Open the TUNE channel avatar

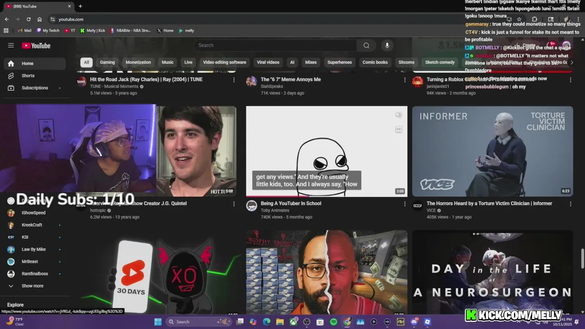tap(82, 81)
